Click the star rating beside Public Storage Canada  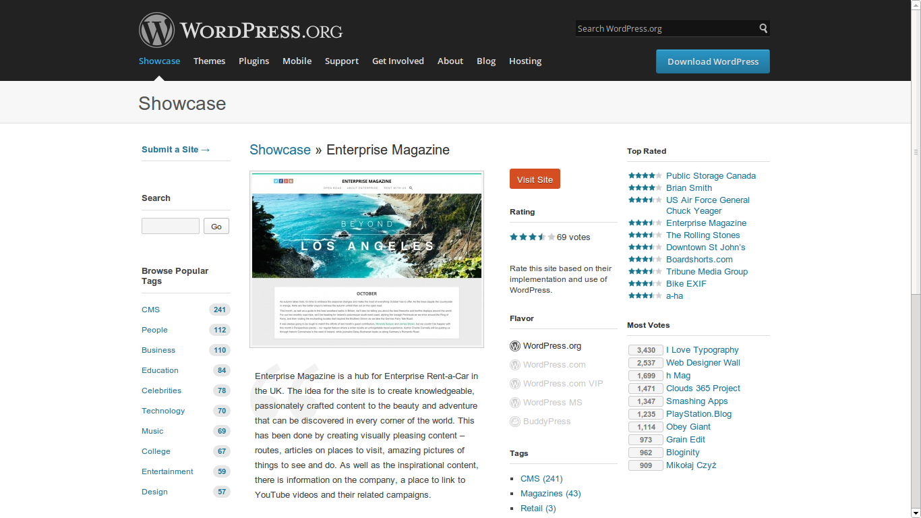[645, 176]
